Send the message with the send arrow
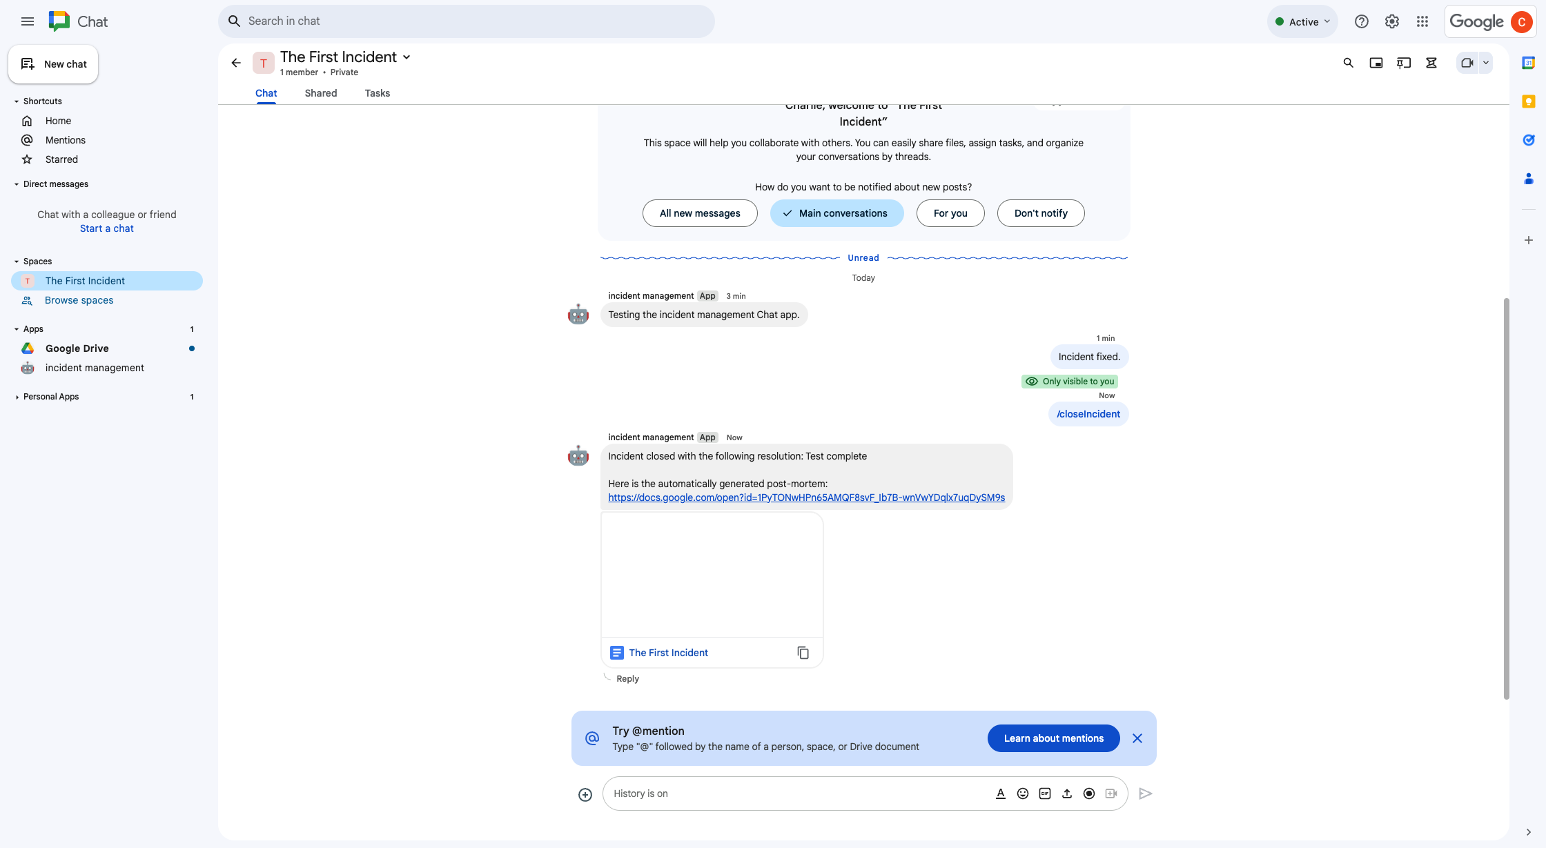The image size is (1546, 848). [1146, 793]
